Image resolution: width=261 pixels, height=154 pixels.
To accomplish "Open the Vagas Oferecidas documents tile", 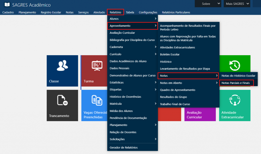I will pyautogui.click(x=94, y=105).
